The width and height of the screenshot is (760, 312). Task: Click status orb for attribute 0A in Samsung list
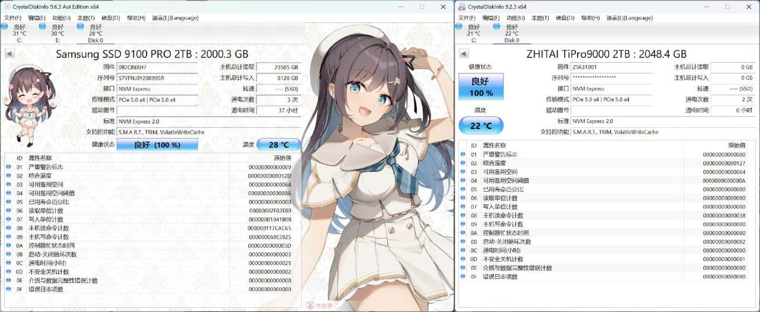[x=8, y=245]
